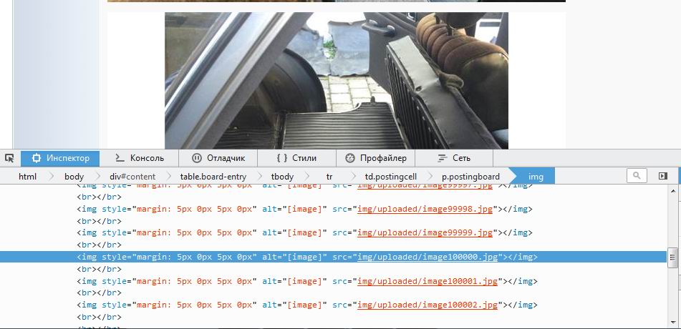
Task: Switch to the Сеть network tab
Action: point(453,158)
